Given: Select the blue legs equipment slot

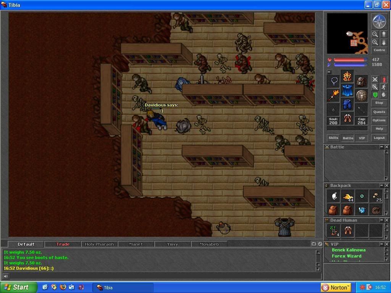Looking at the screenshot, I should [x=347, y=105].
